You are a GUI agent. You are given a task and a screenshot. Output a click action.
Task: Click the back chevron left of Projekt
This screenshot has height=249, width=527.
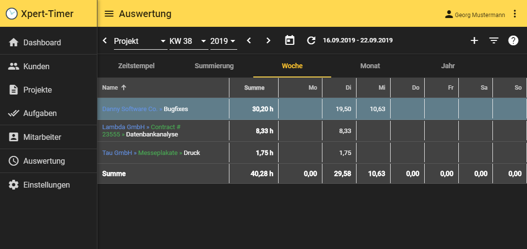pyautogui.click(x=105, y=40)
